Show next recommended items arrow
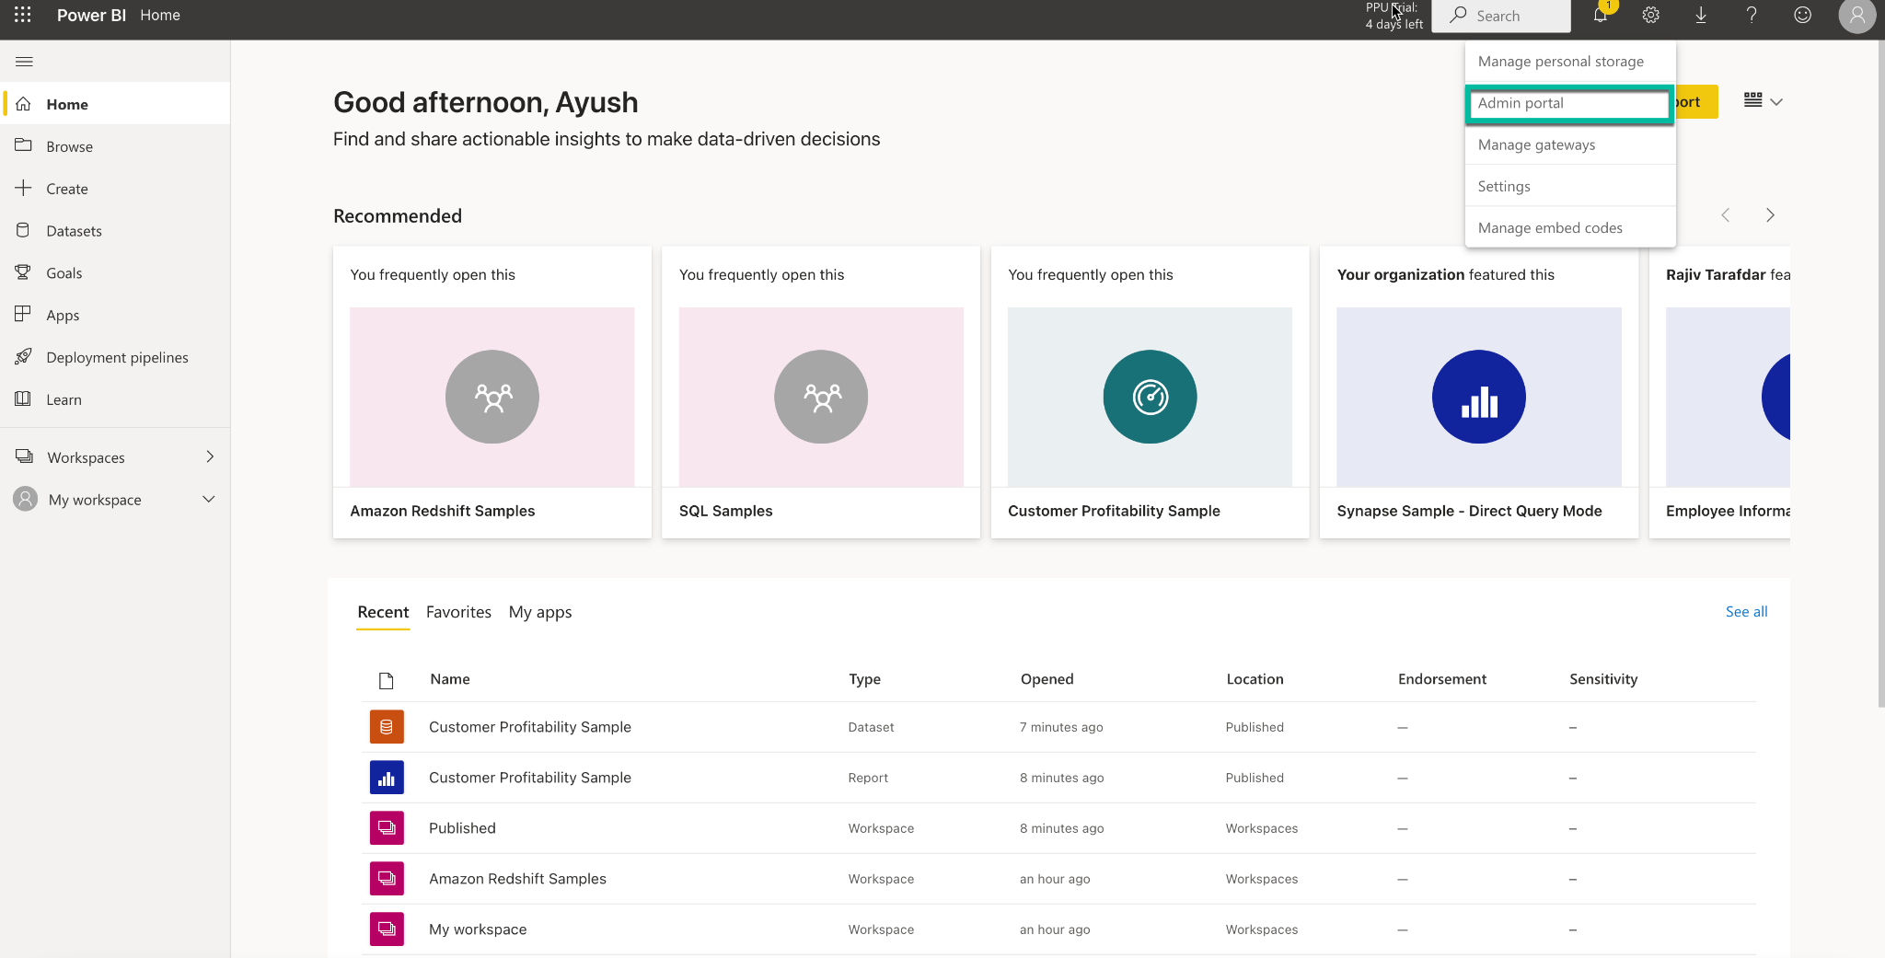 tap(1770, 215)
